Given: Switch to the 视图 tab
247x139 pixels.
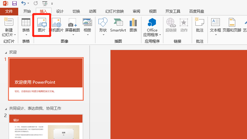Looking at the screenshot, I should pos(153,11).
